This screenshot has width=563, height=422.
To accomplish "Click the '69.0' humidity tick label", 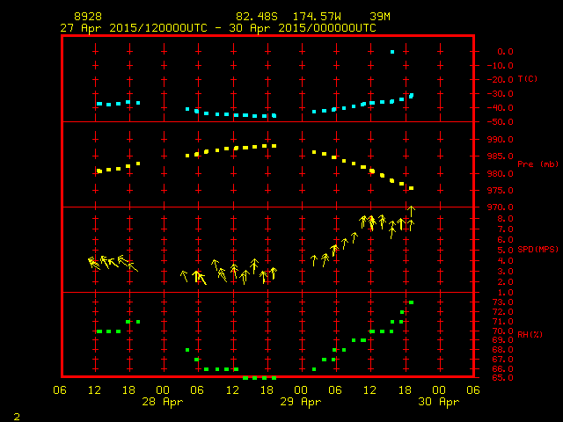I will tap(502, 340).
